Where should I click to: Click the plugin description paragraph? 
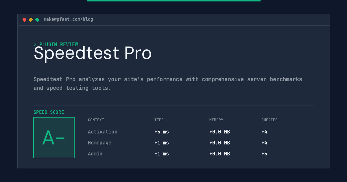click(168, 83)
